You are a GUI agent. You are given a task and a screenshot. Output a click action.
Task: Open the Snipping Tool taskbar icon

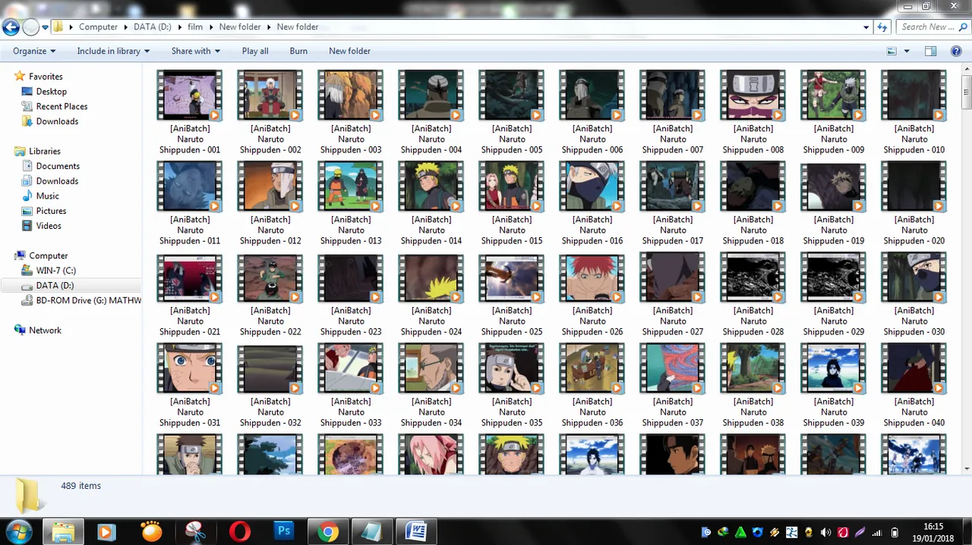(195, 532)
